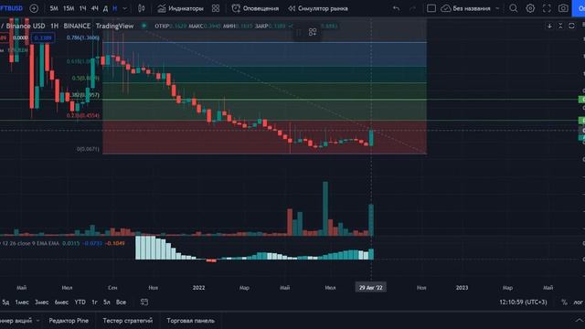Click the pane maximize refresh icon
Viewport: 585px width, 329px height.
pos(571,26)
